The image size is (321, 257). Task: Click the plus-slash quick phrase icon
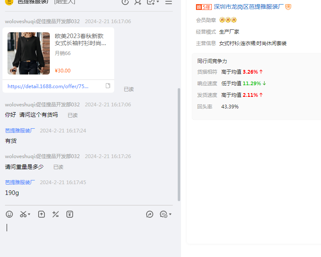click(55, 214)
